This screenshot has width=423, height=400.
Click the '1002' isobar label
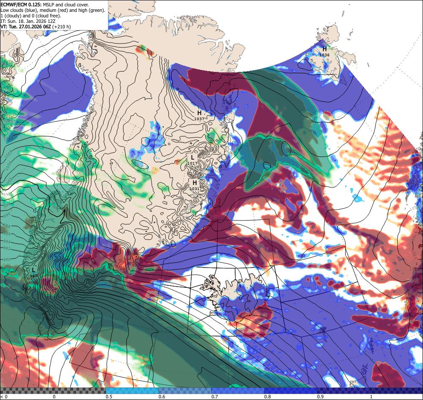click(8, 181)
